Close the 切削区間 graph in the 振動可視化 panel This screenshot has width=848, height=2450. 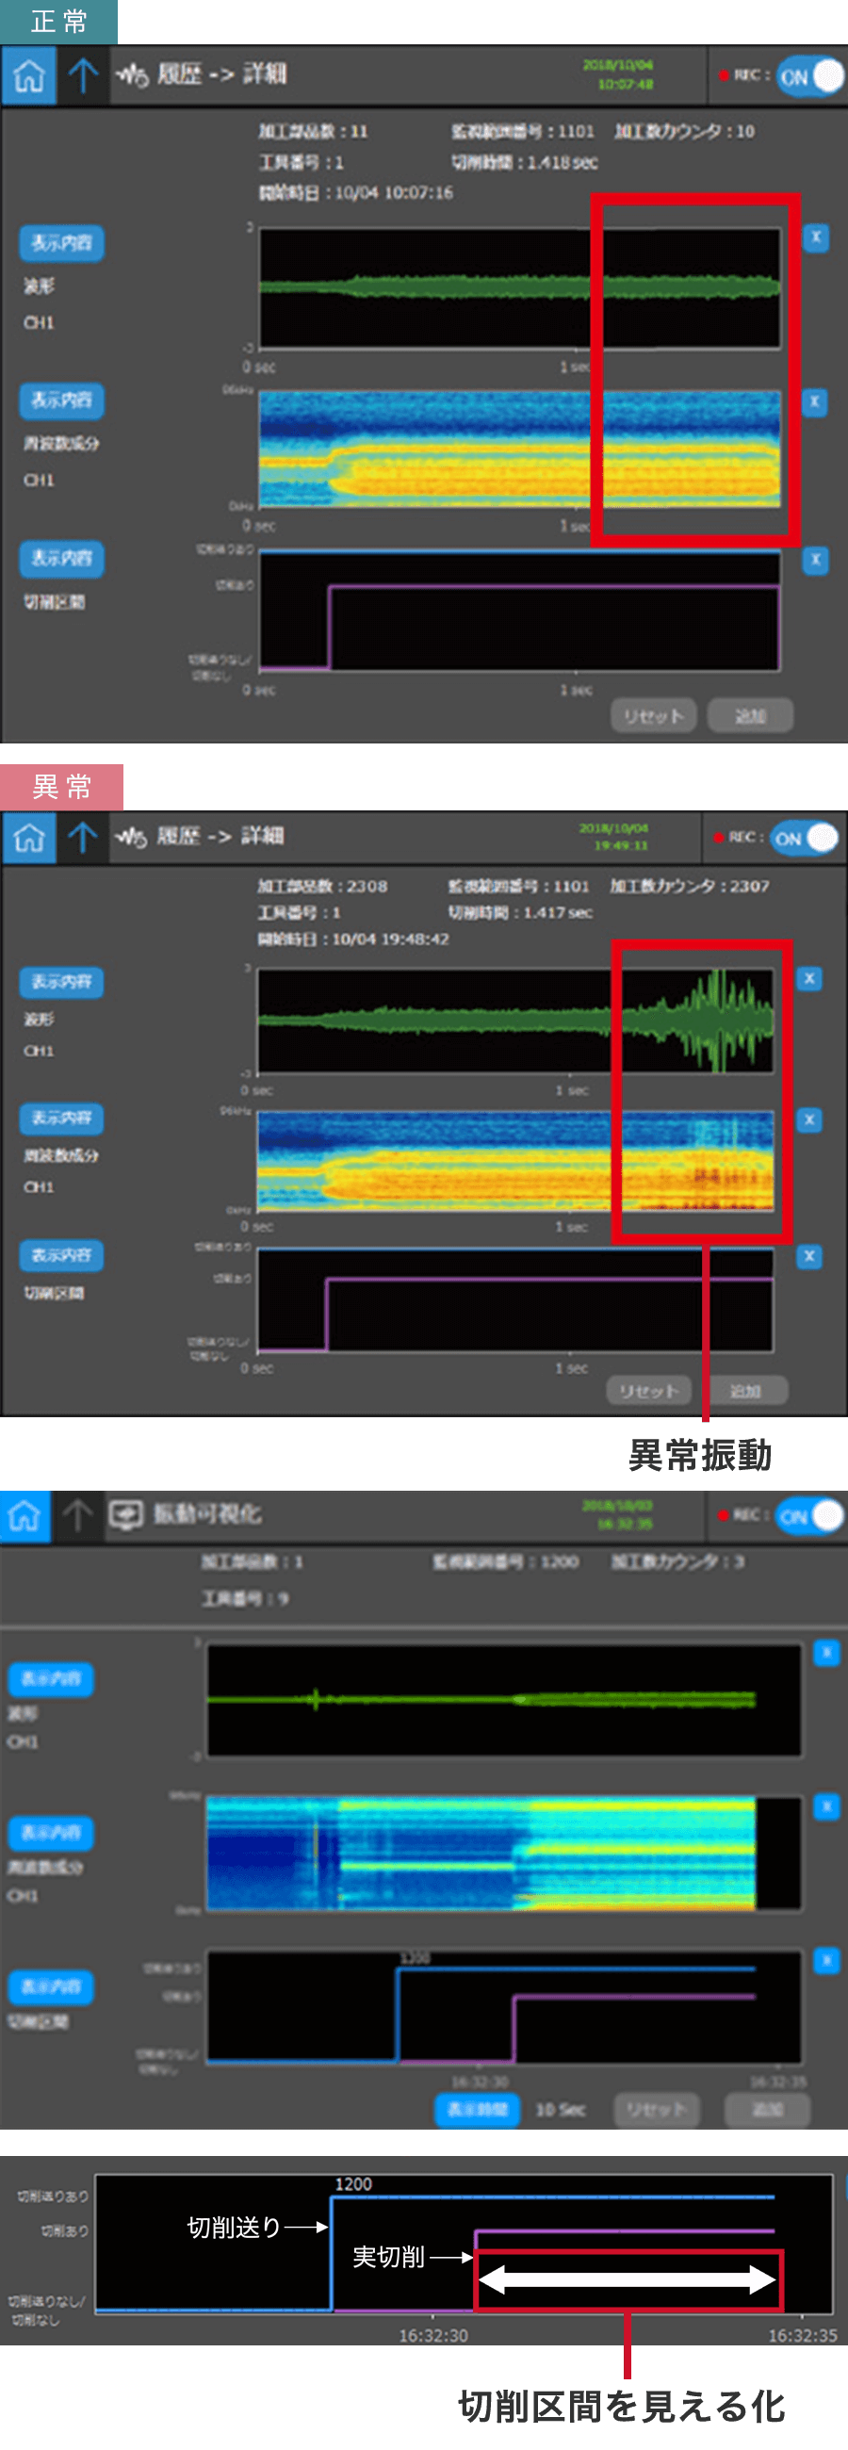(x=825, y=1960)
